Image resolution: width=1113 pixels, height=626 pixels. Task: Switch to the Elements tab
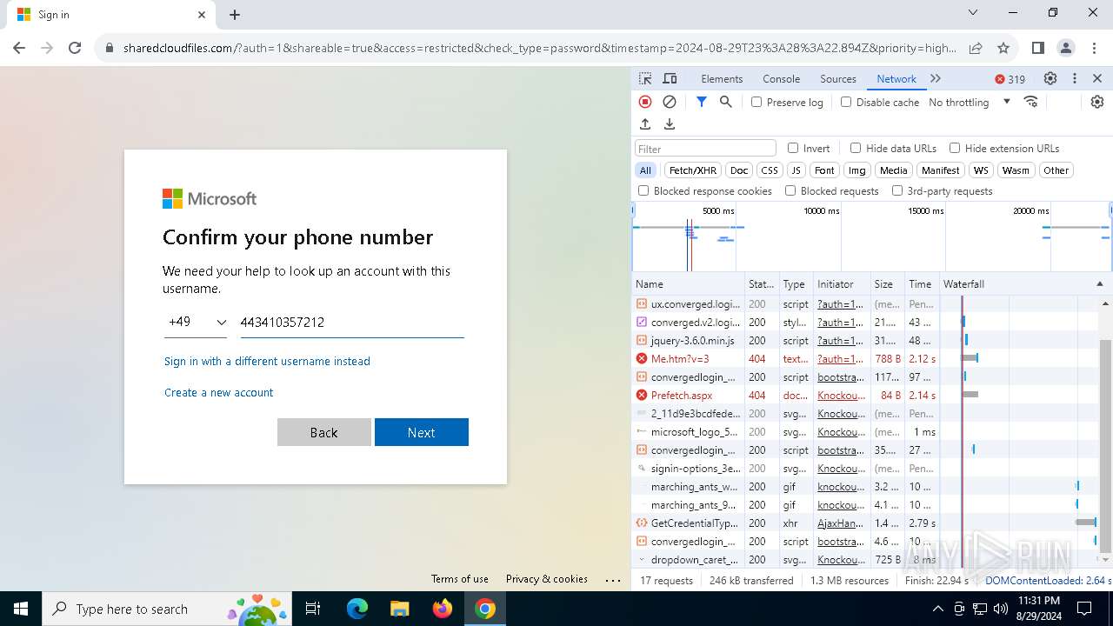pyautogui.click(x=722, y=78)
